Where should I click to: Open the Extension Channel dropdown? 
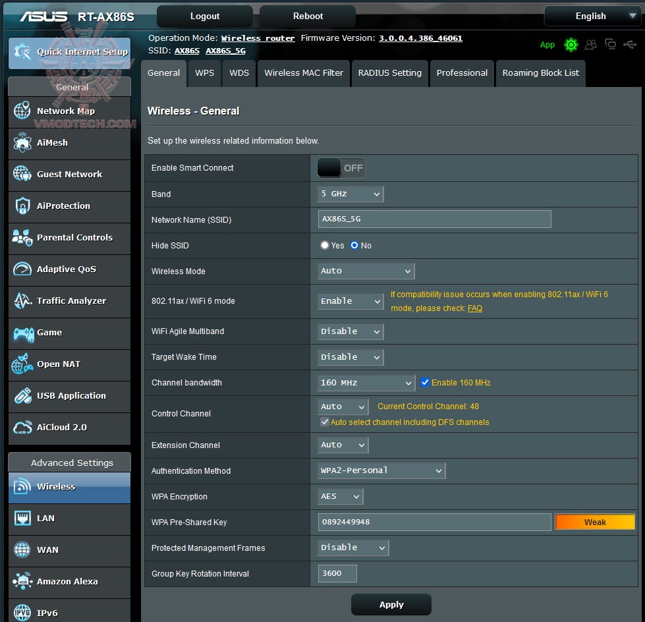click(343, 445)
